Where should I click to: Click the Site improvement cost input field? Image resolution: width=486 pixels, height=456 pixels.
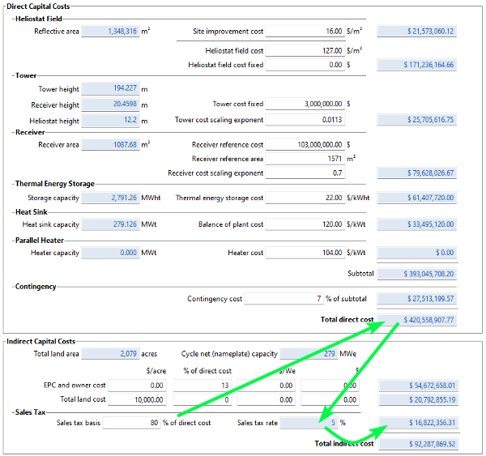click(305, 32)
